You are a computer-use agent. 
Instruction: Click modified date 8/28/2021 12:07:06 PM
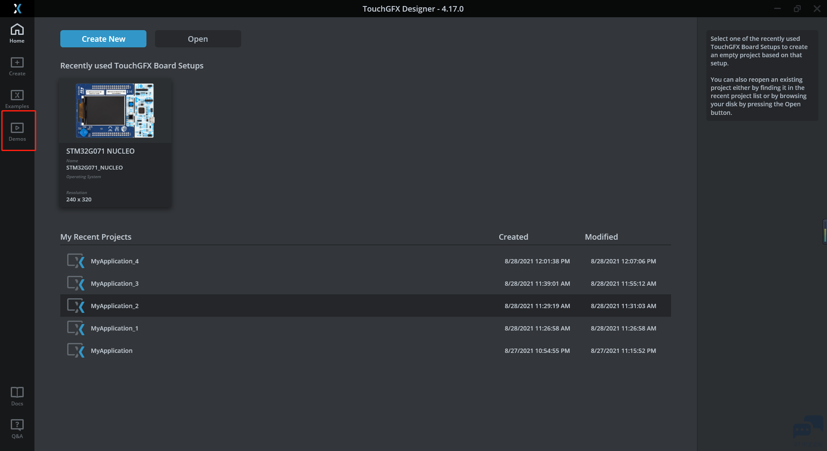(x=623, y=261)
